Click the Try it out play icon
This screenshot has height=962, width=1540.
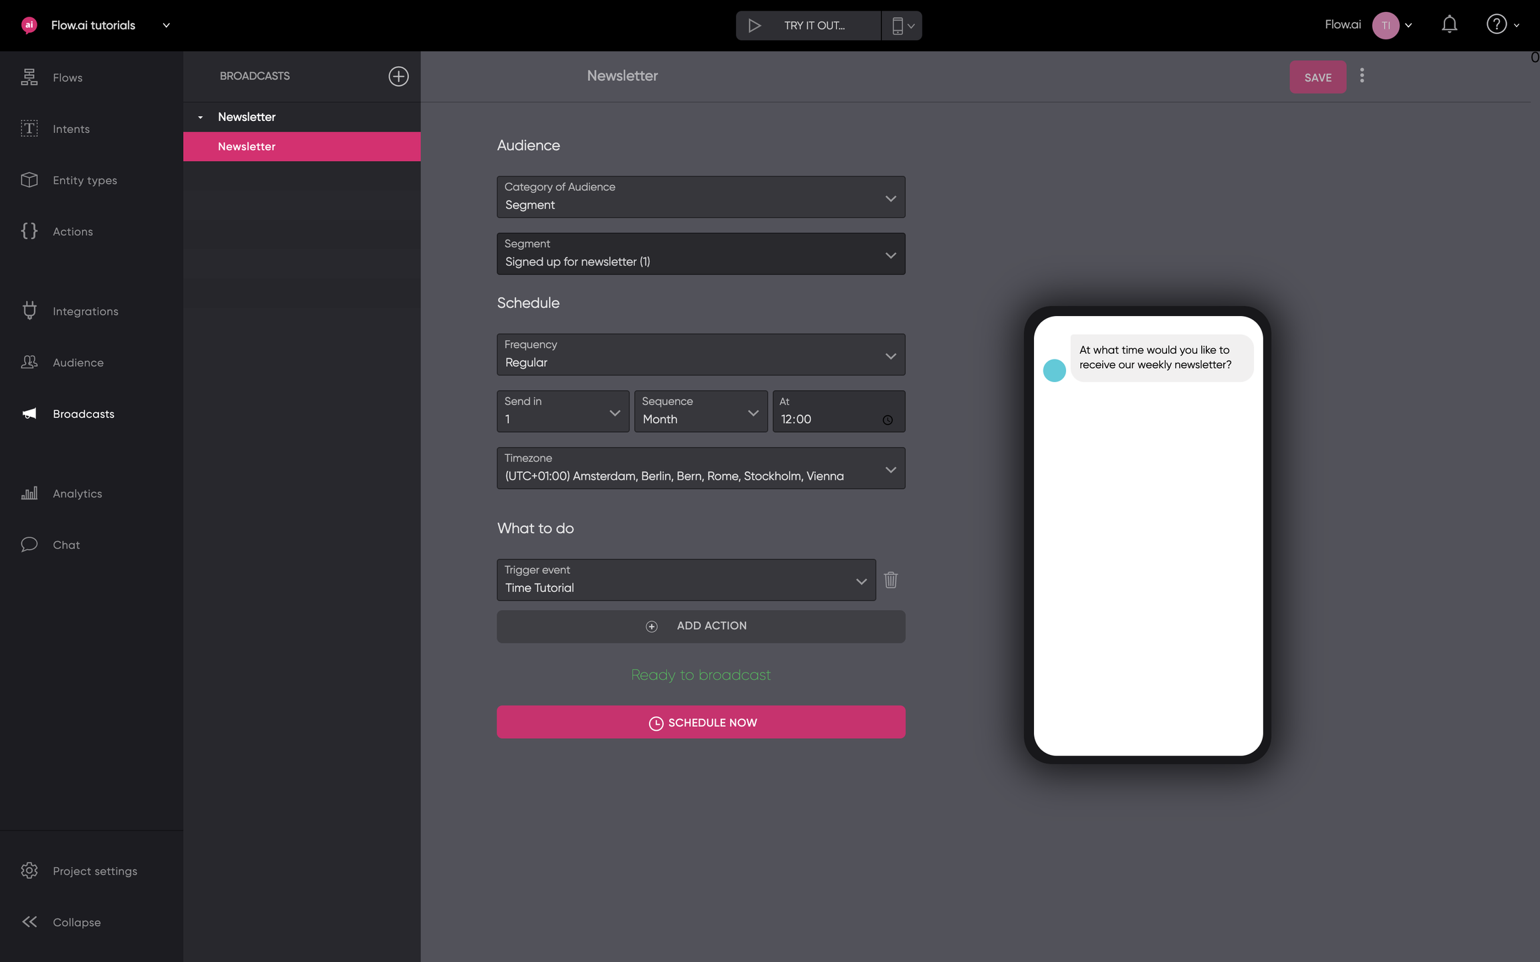(755, 25)
